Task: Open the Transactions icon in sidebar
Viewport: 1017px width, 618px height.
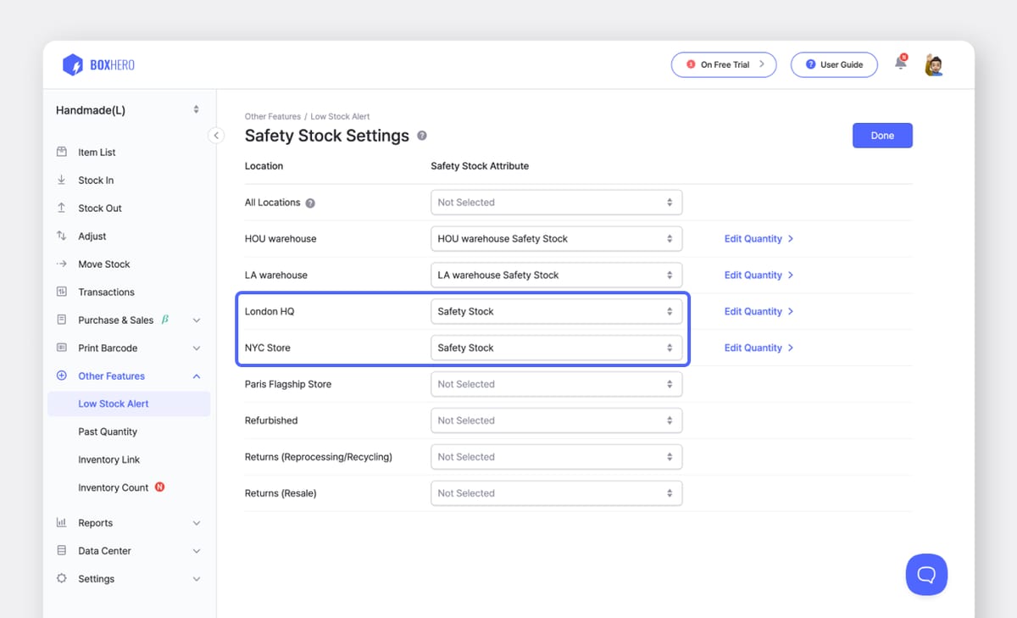Action: click(60, 292)
